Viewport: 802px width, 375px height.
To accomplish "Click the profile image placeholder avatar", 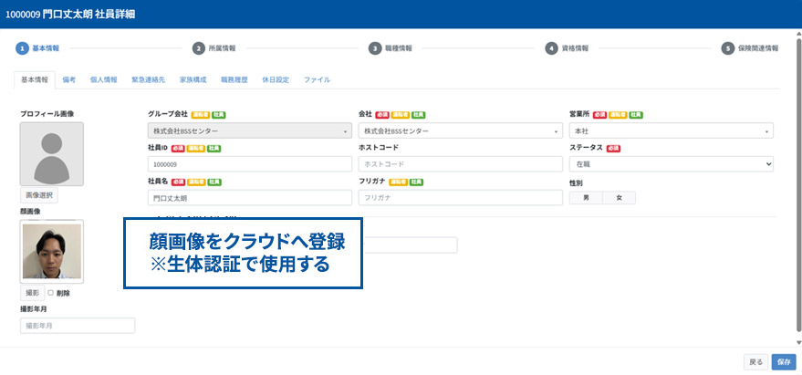I will [x=52, y=154].
